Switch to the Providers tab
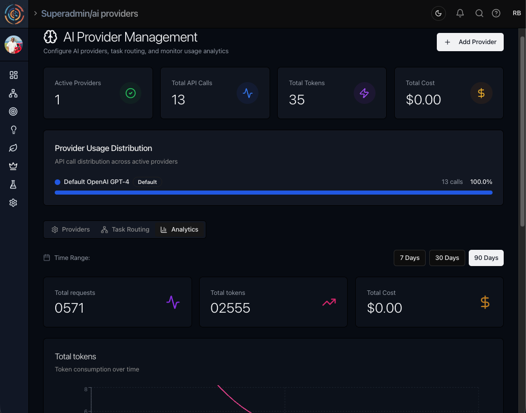 click(70, 230)
